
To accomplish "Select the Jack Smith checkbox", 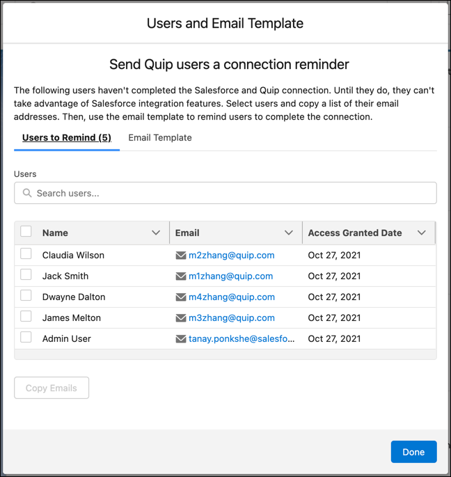I will pos(26,274).
